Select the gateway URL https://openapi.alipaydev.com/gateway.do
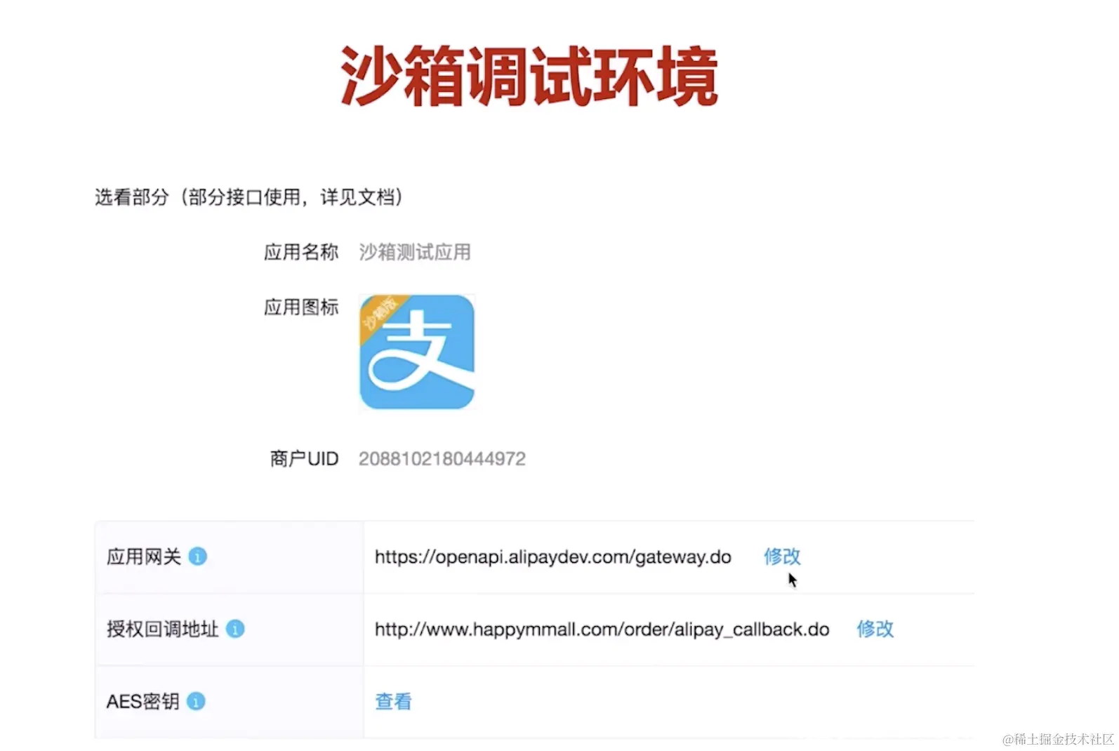This screenshot has width=1119, height=751. pos(553,557)
